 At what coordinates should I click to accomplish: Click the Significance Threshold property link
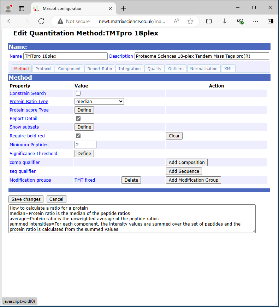tap(34, 154)
